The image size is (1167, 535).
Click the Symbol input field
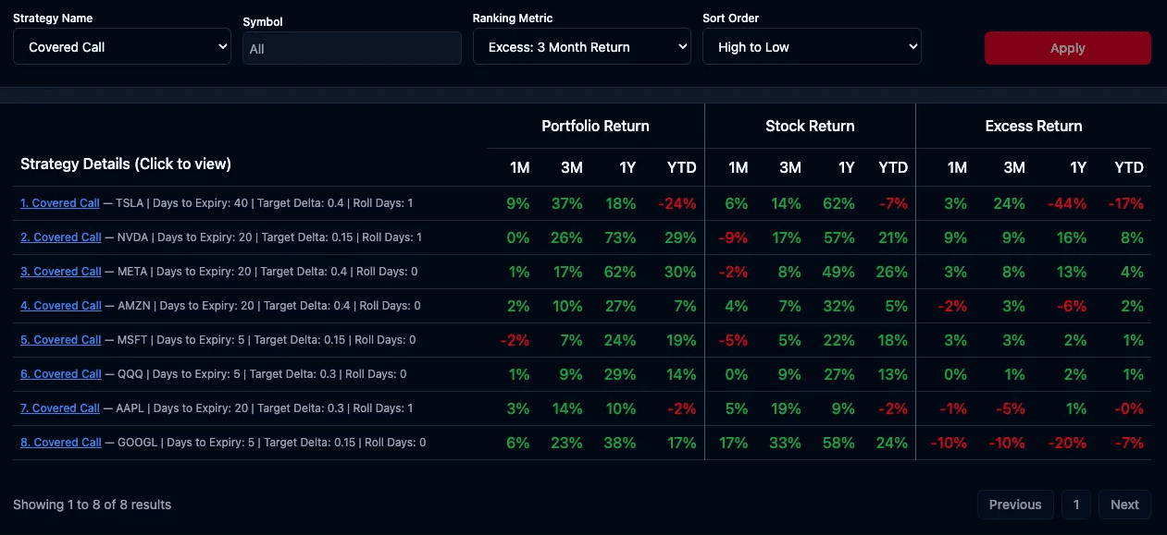(x=352, y=48)
